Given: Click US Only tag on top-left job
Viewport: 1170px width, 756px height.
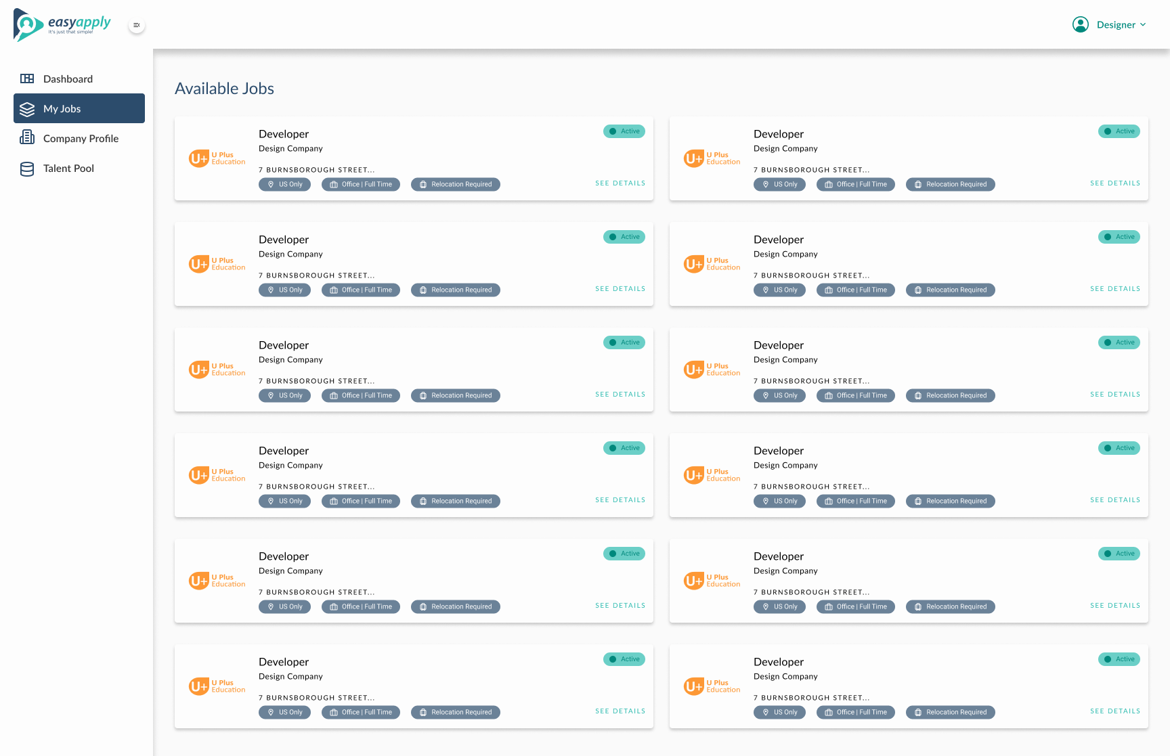Looking at the screenshot, I should tap(285, 184).
